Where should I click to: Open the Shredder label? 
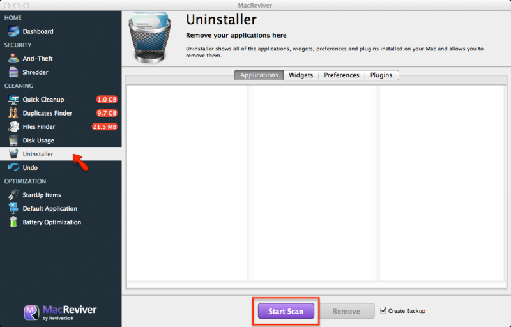point(35,72)
